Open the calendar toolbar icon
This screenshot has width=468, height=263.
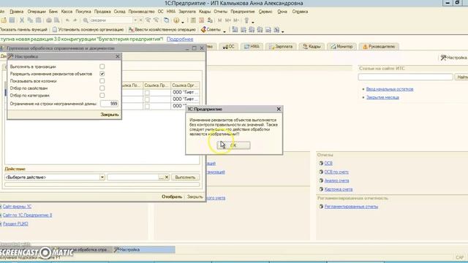[x=202, y=20]
